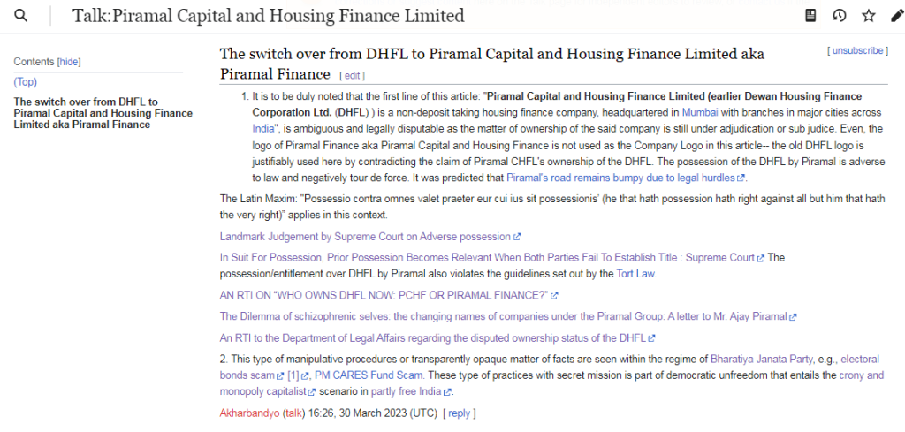The height and width of the screenshot is (432, 905).
Task: Open Akharbandyo's talk page link
Action: 291,413
